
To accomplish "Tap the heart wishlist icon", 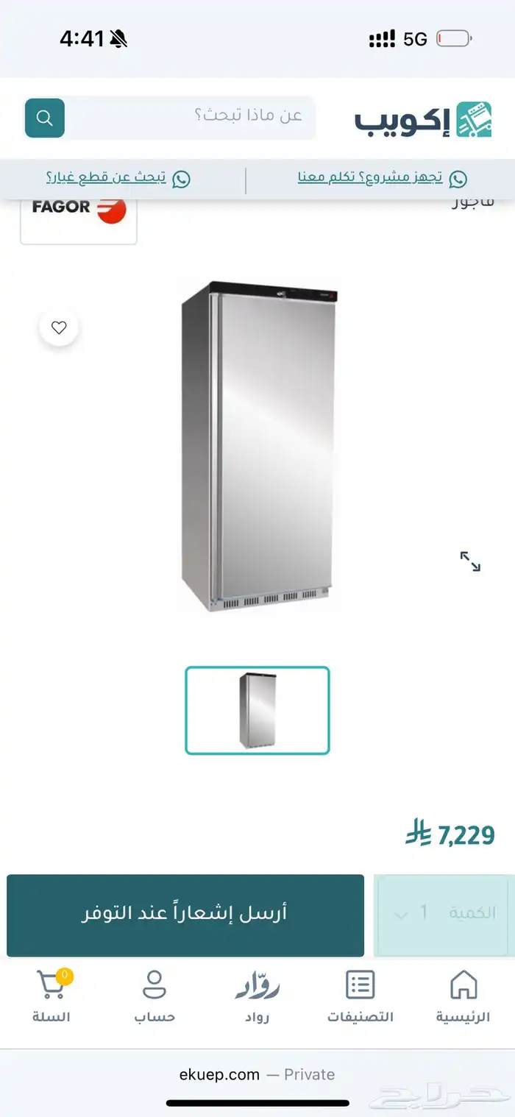I will click(60, 328).
